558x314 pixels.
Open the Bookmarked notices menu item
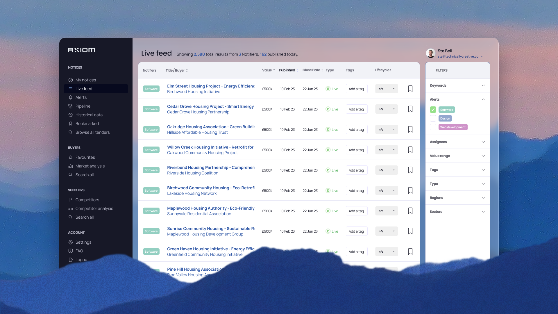coord(87,124)
